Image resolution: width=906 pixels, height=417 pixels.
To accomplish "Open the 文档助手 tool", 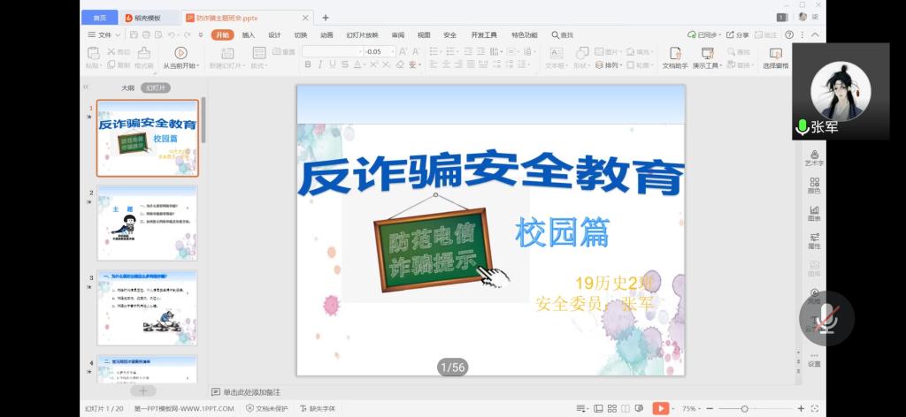I will [675, 53].
